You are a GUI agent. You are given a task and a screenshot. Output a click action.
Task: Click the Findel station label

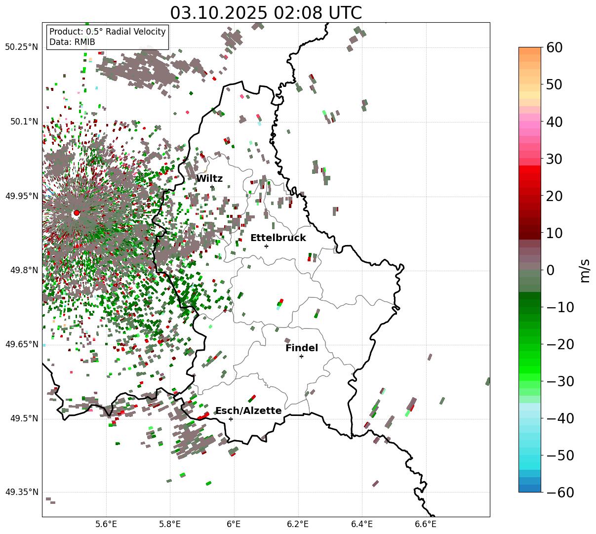(302, 348)
